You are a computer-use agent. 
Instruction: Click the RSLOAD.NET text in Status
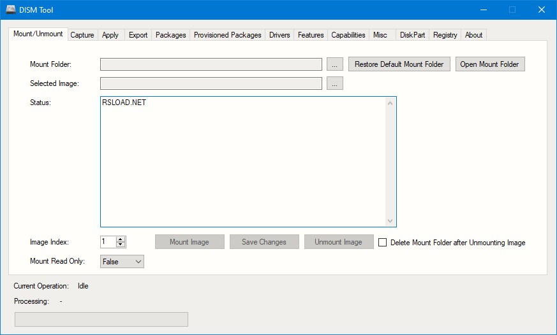coord(124,103)
